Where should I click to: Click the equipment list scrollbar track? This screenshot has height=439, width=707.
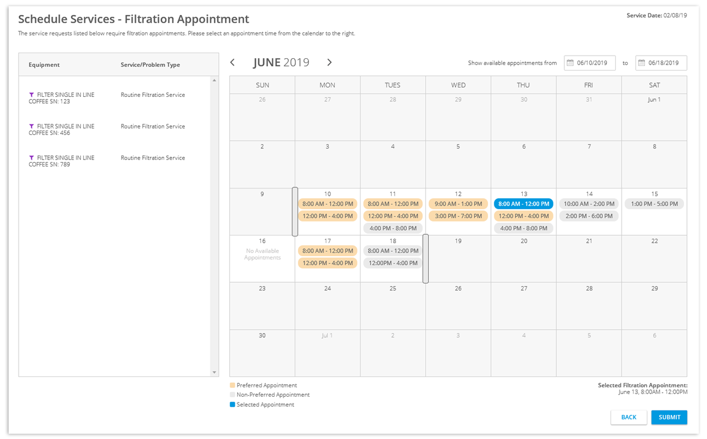point(215,226)
